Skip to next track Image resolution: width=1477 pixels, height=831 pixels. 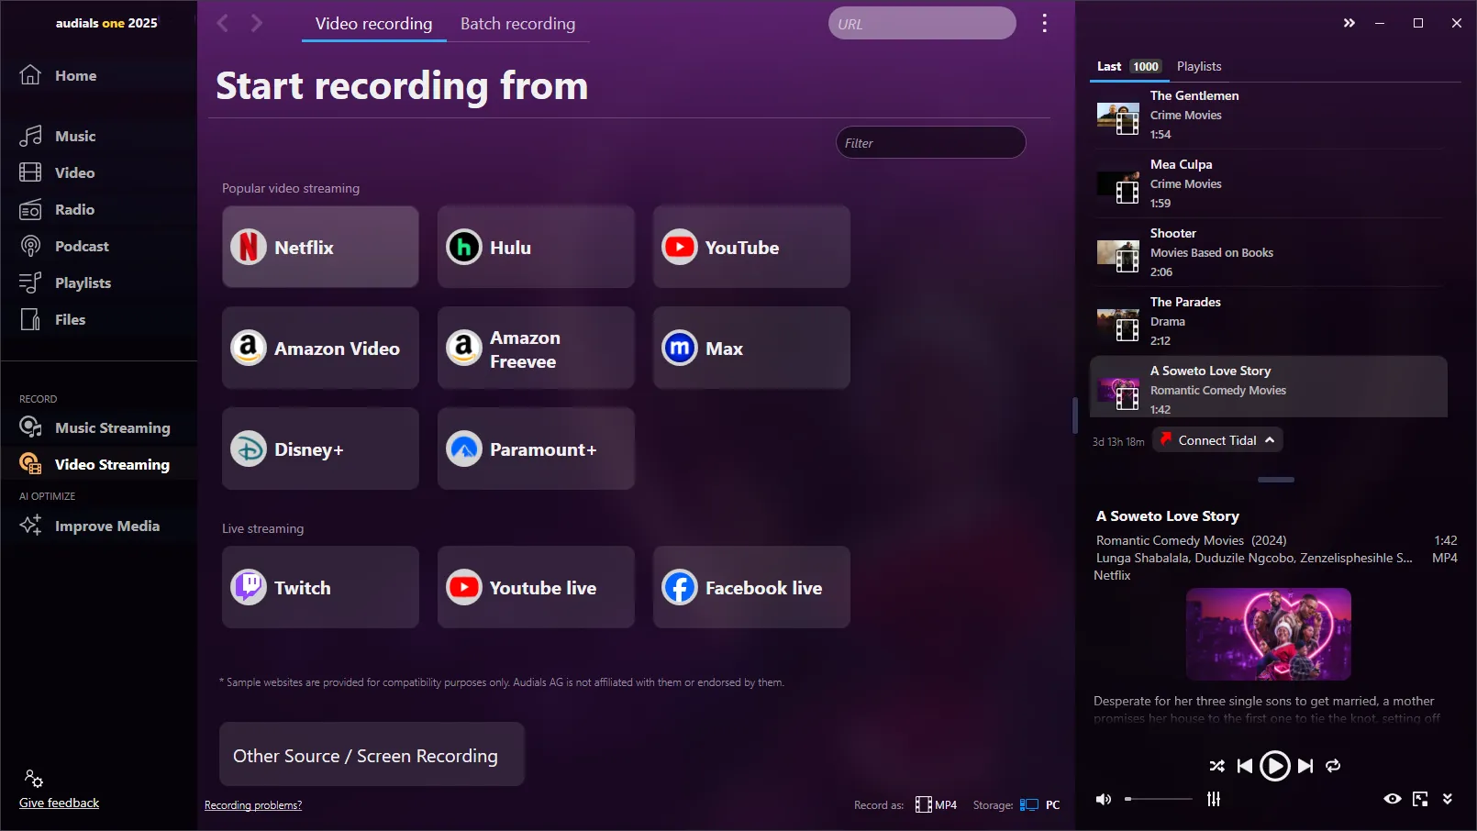click(1305, 766)
